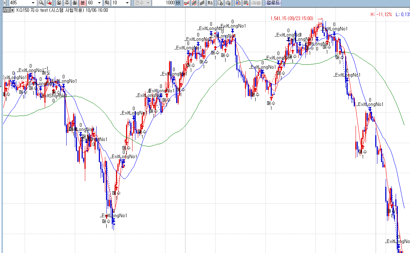Select the weekly (주) period button
410x253 pixels.
[x=67, y=3]
